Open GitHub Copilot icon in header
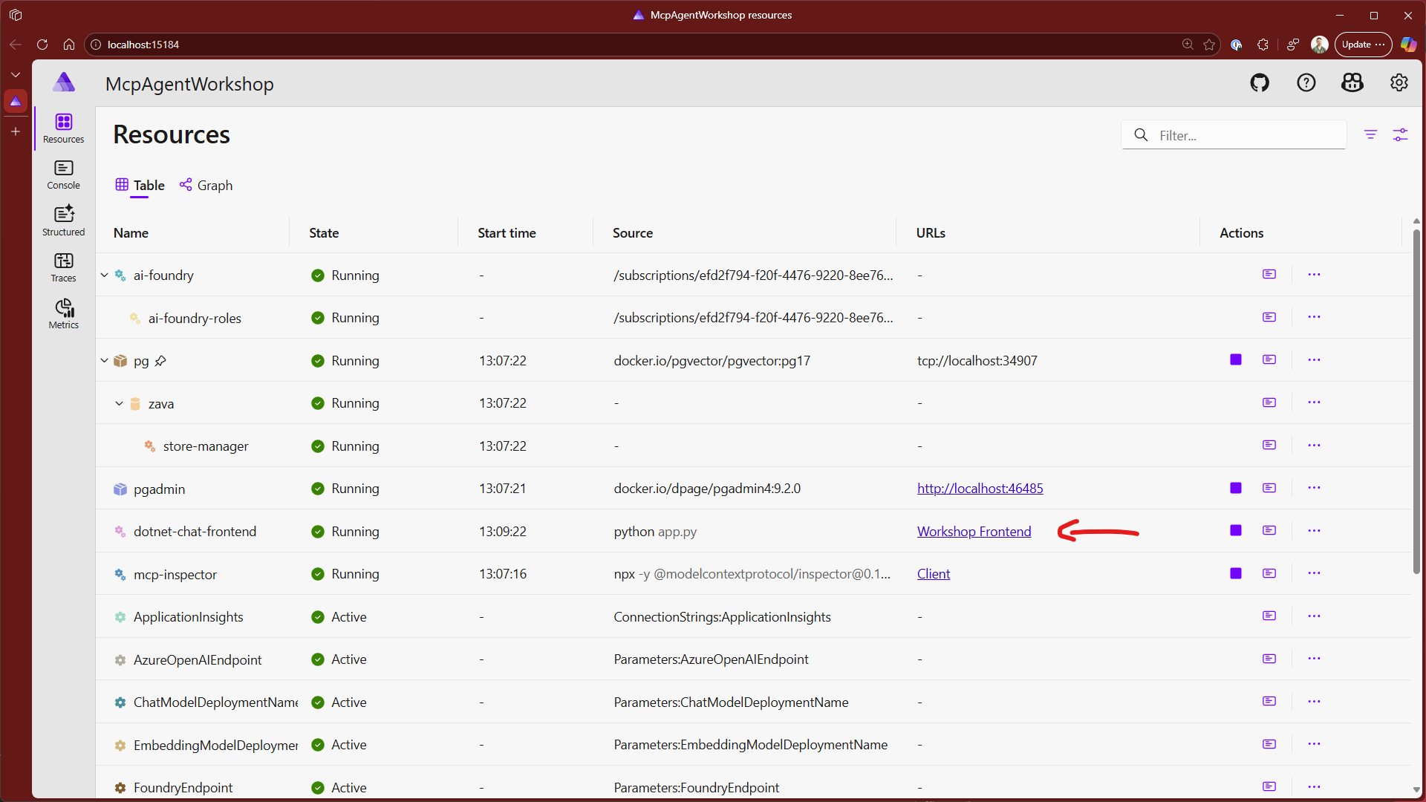 [1352, 83]
